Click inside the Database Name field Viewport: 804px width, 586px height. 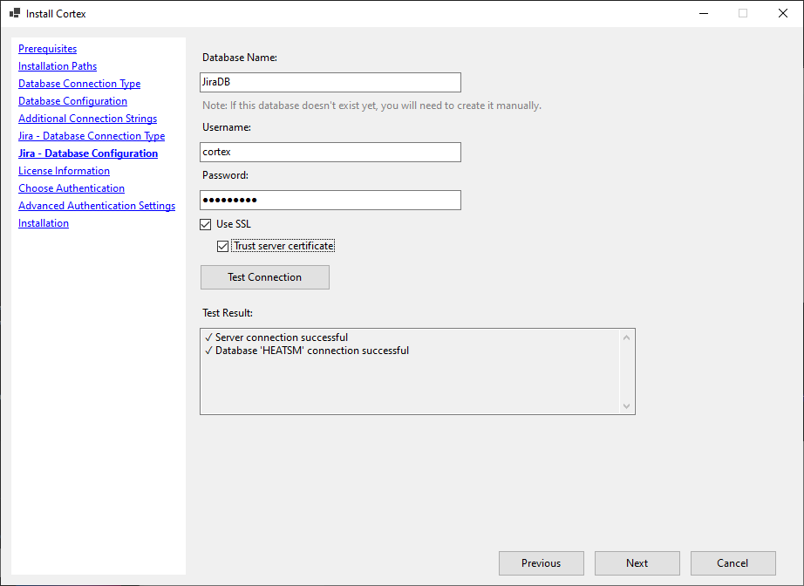pyautogui.click(x=330, y=82)
